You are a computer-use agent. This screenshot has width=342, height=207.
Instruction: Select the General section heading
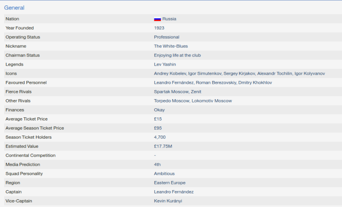pyautogui.click(x=14, y=8)
